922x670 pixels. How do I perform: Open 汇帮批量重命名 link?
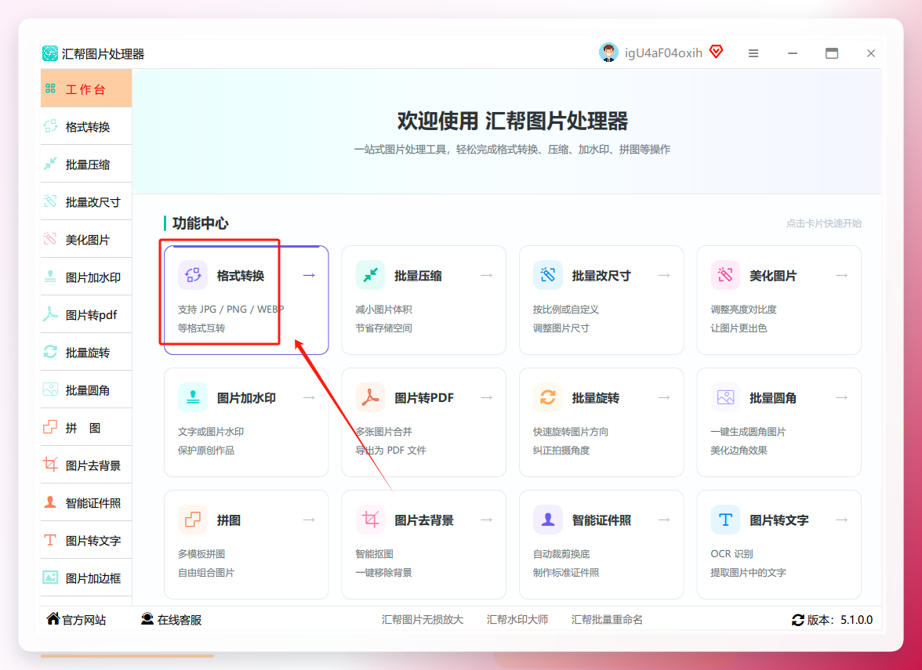pyautogui.click(x=607, y=619)
